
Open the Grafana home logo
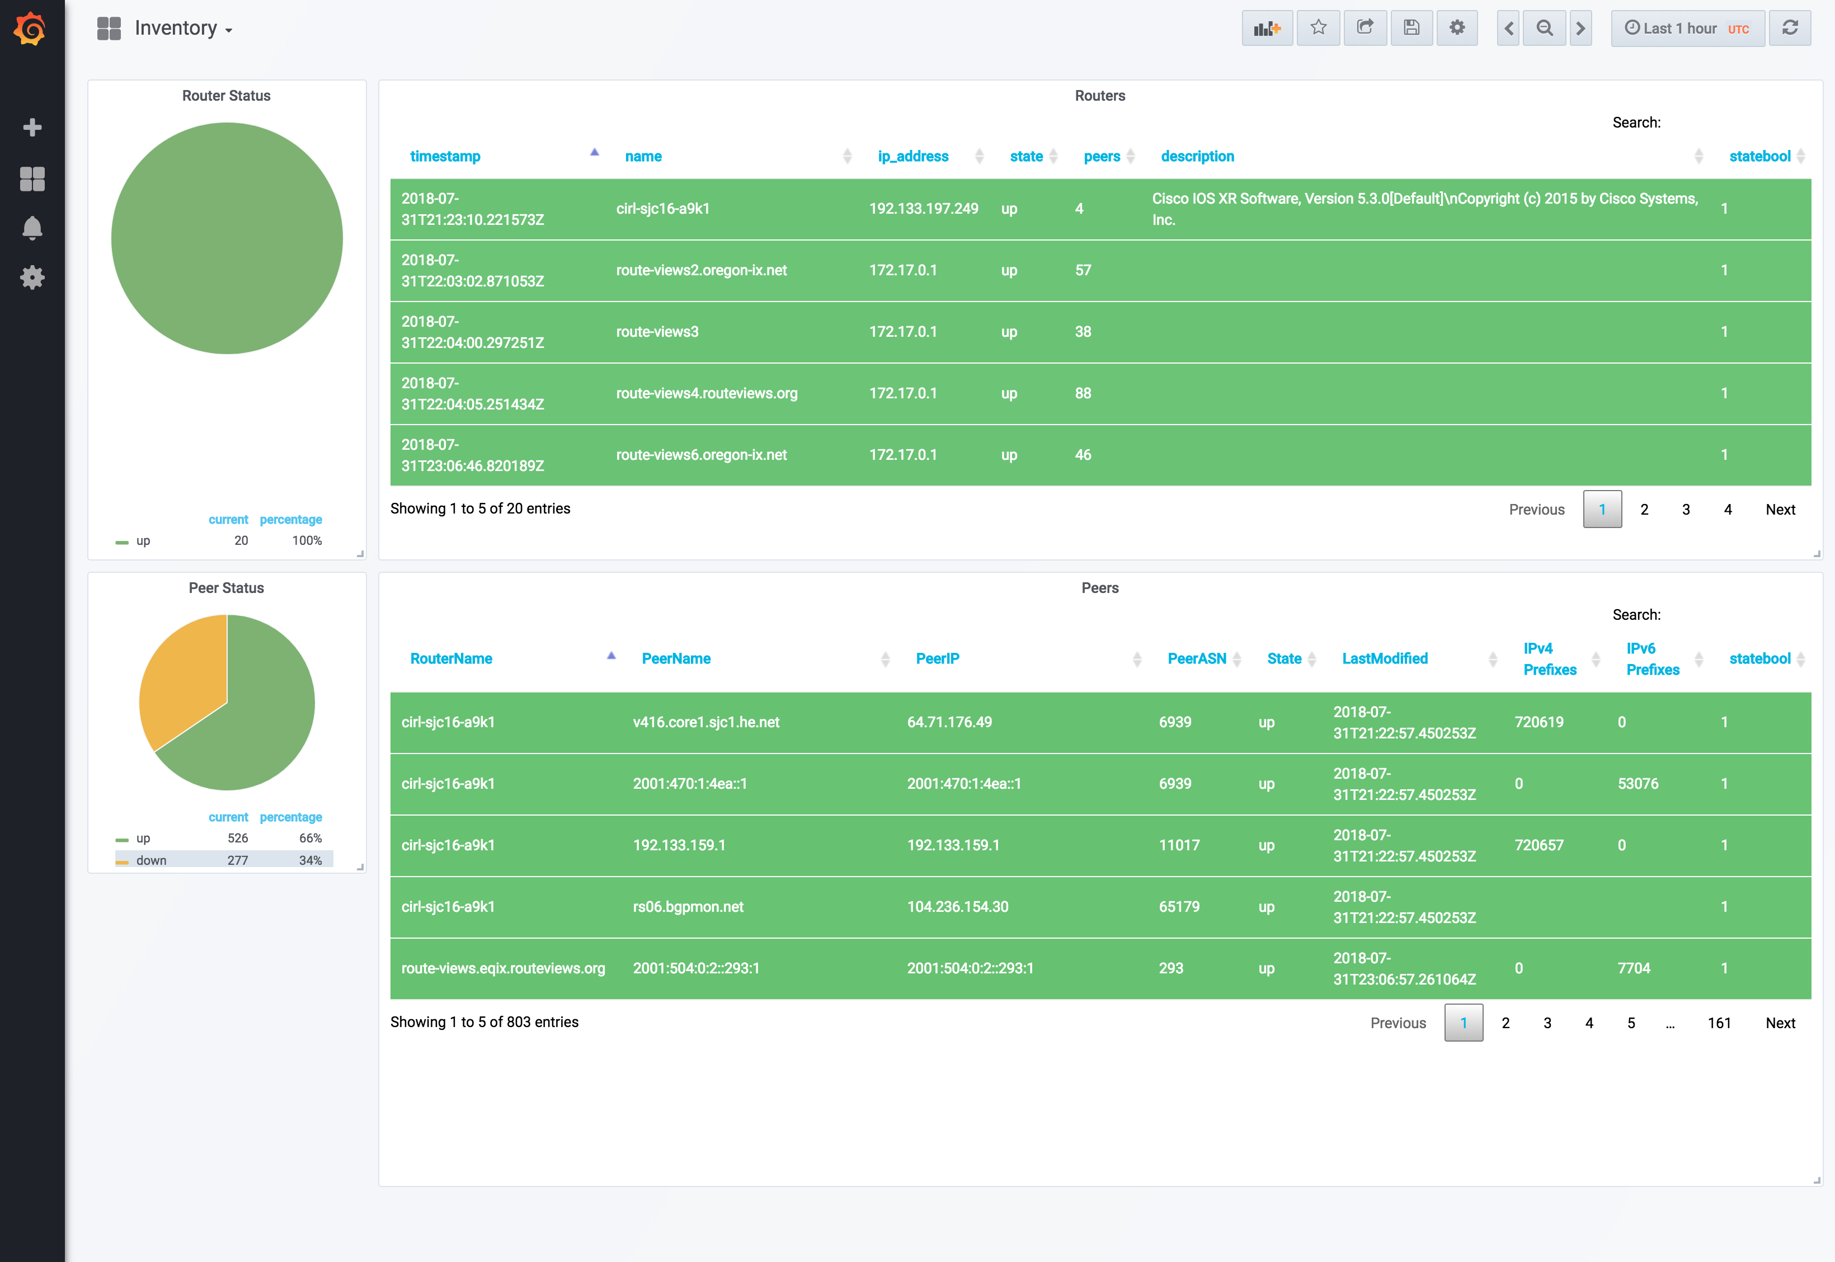tap(30, 29)
